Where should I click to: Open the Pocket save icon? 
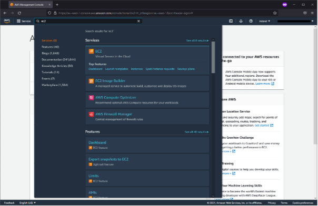coord(305,13)
